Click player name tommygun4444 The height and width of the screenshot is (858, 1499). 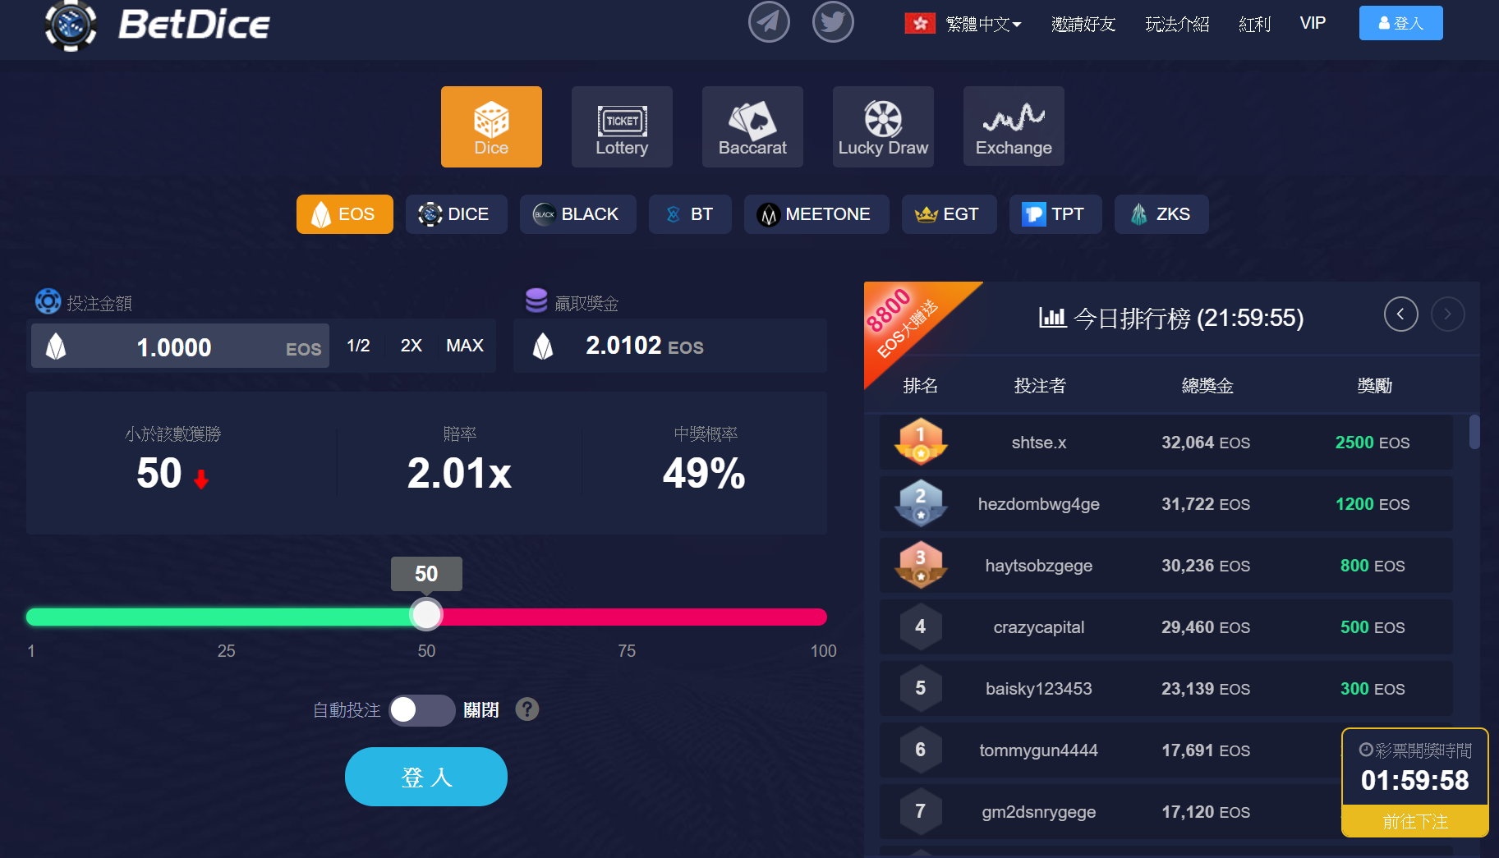tap(1039, 750)
